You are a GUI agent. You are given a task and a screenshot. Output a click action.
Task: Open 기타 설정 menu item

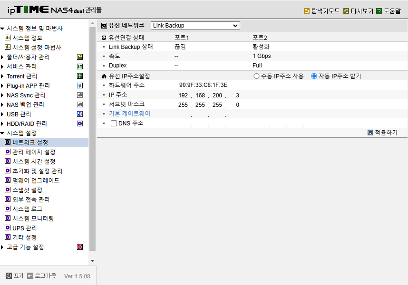point(24,237)
